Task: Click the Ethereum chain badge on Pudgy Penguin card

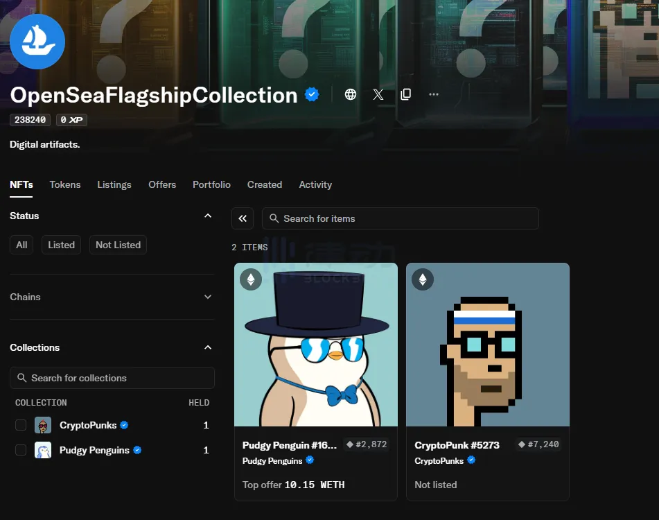Action: coord(251,279)
